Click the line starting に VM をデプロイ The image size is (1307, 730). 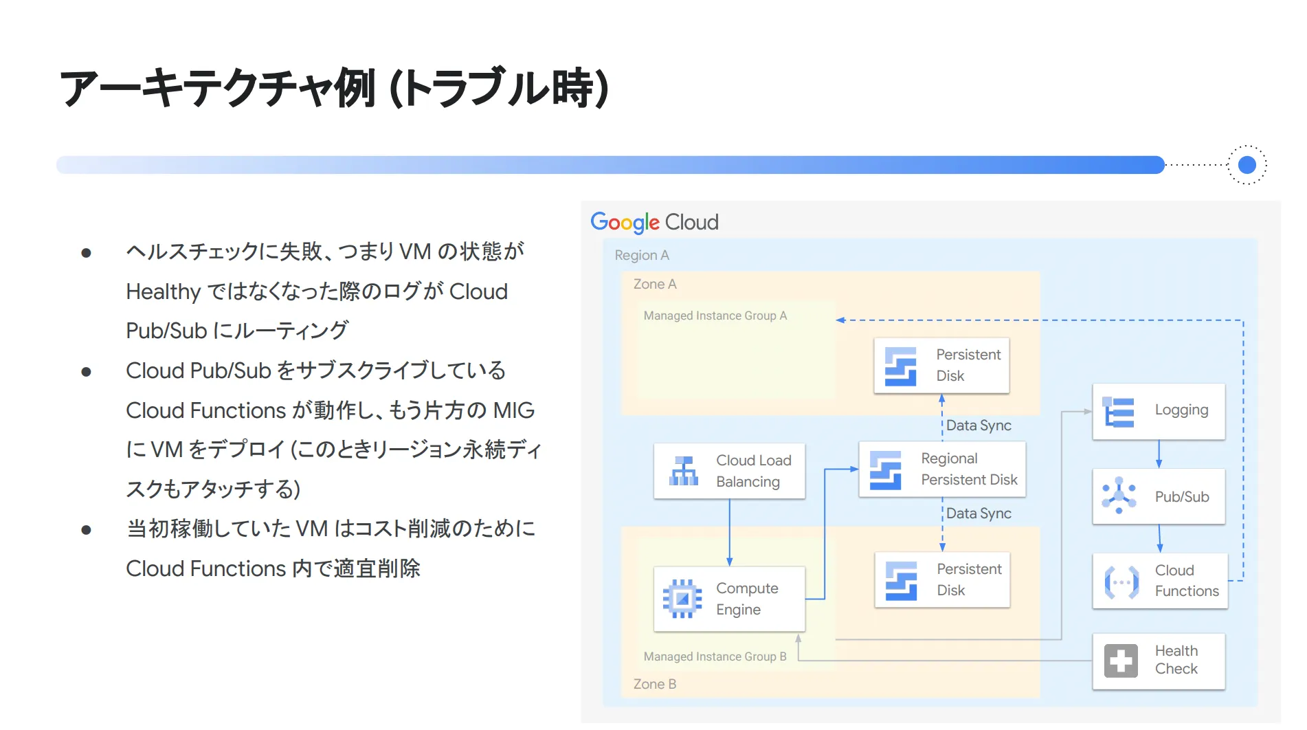[334, 450]
